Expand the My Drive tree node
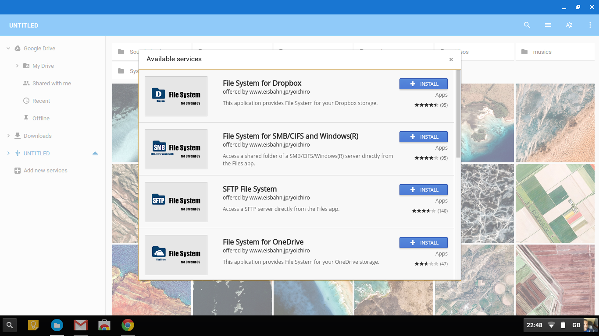599x336 pixels. [x=17, y=66]
